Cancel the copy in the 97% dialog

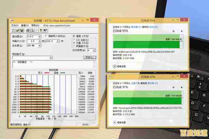(182, 87)
